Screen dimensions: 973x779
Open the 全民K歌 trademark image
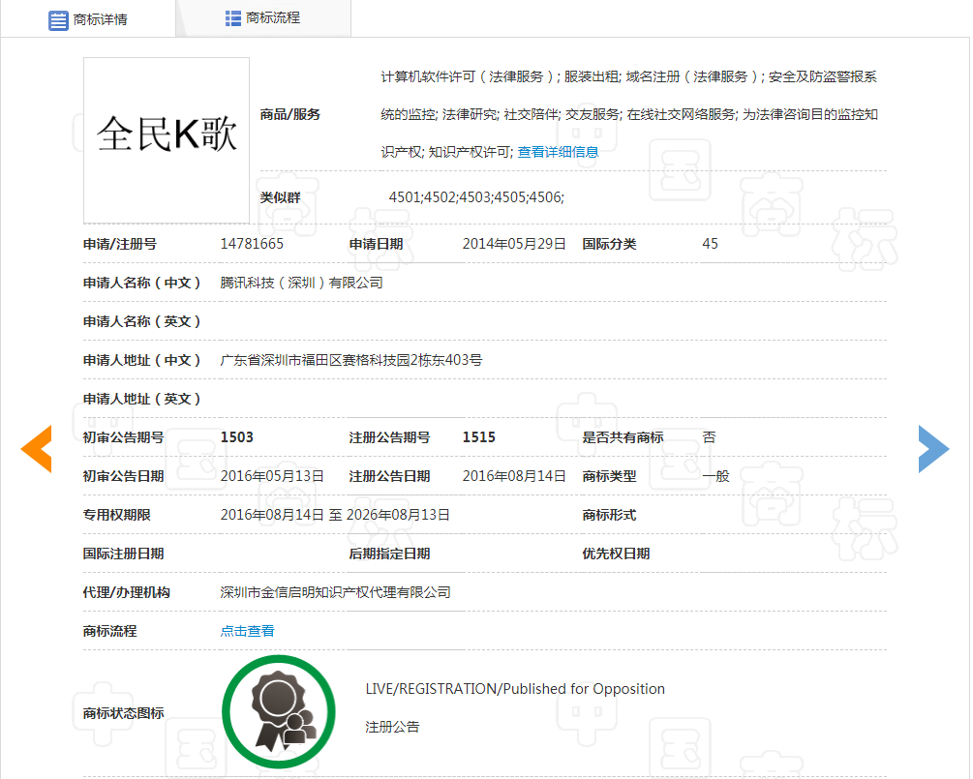point(167,140)
